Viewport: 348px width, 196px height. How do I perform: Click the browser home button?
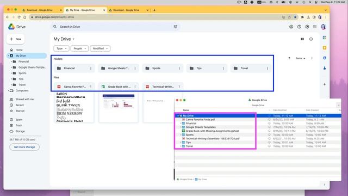point(24,17)
